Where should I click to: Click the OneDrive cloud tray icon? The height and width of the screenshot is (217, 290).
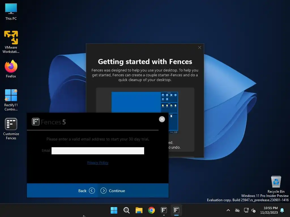point(237,210)
